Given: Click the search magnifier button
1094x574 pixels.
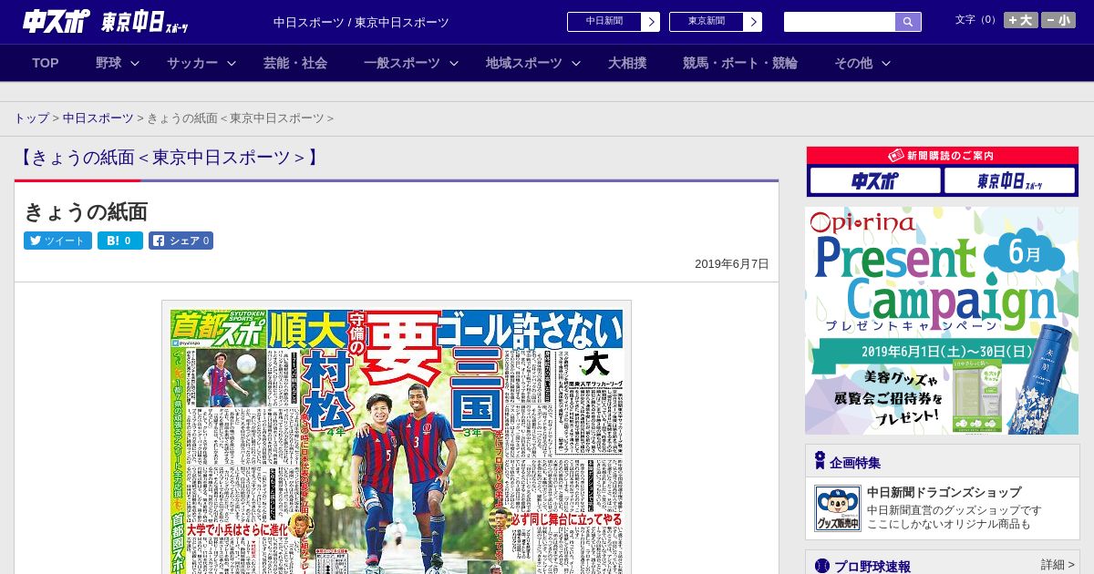Looking at the screenshot, I should tap(908, 22).
